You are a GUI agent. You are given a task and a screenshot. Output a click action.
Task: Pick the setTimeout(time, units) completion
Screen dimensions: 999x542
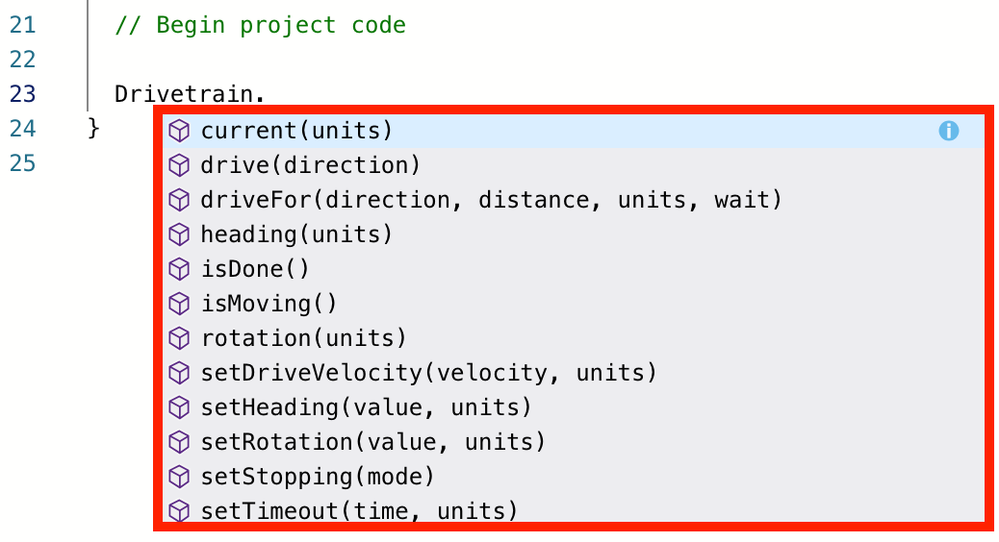point(359,511)
